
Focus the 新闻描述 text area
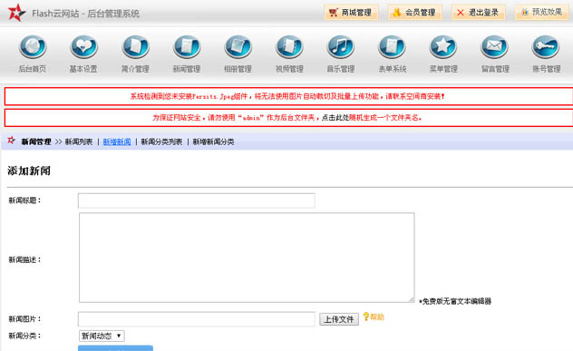click(247, 258)
